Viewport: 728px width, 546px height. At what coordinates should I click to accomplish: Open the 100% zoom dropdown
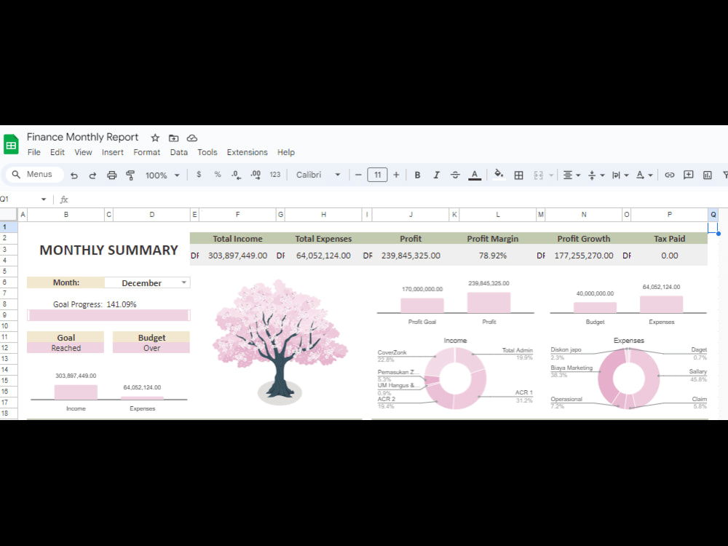click(x=162, y=175)
